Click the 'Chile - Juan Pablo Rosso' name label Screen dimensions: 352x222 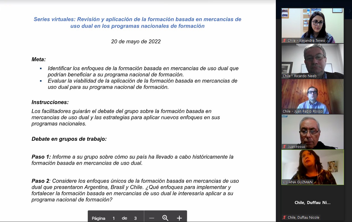point(303,111)
